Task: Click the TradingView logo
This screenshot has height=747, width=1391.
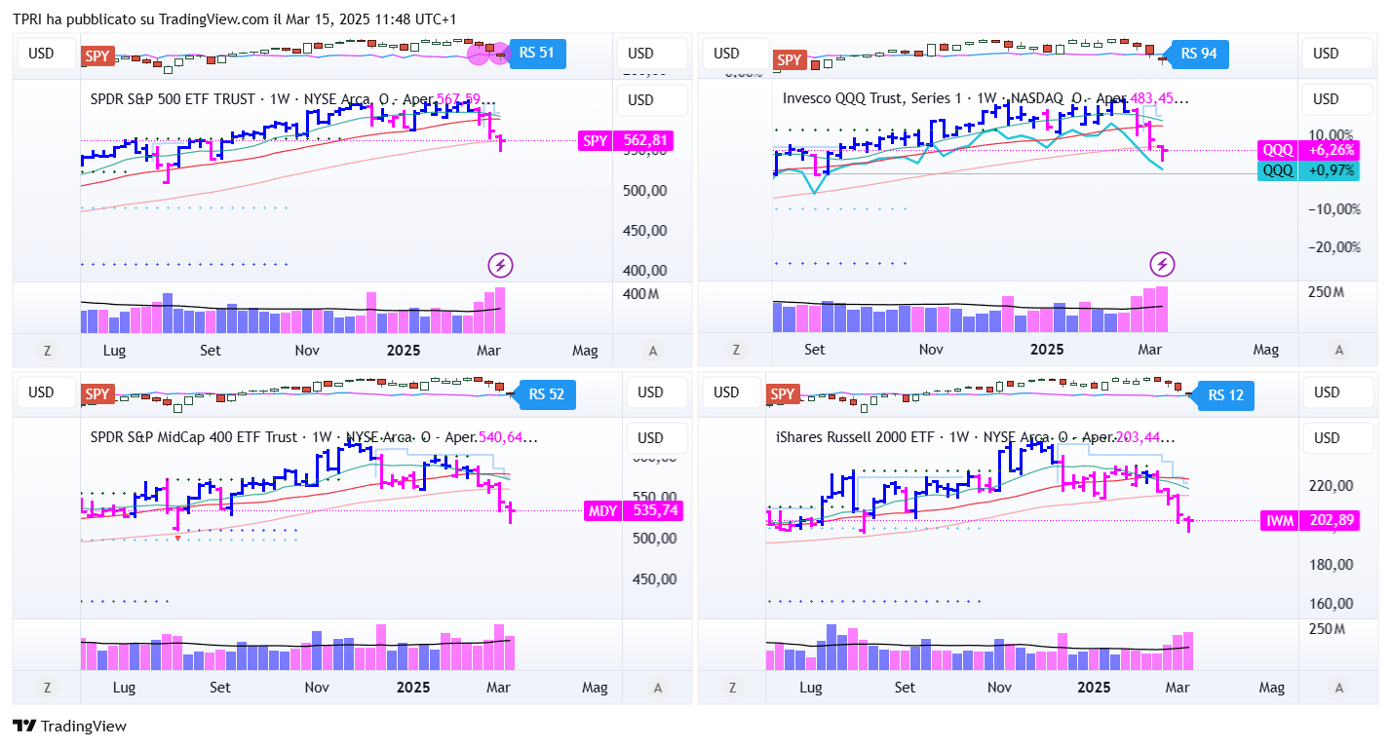Action: tap(69, 726)
